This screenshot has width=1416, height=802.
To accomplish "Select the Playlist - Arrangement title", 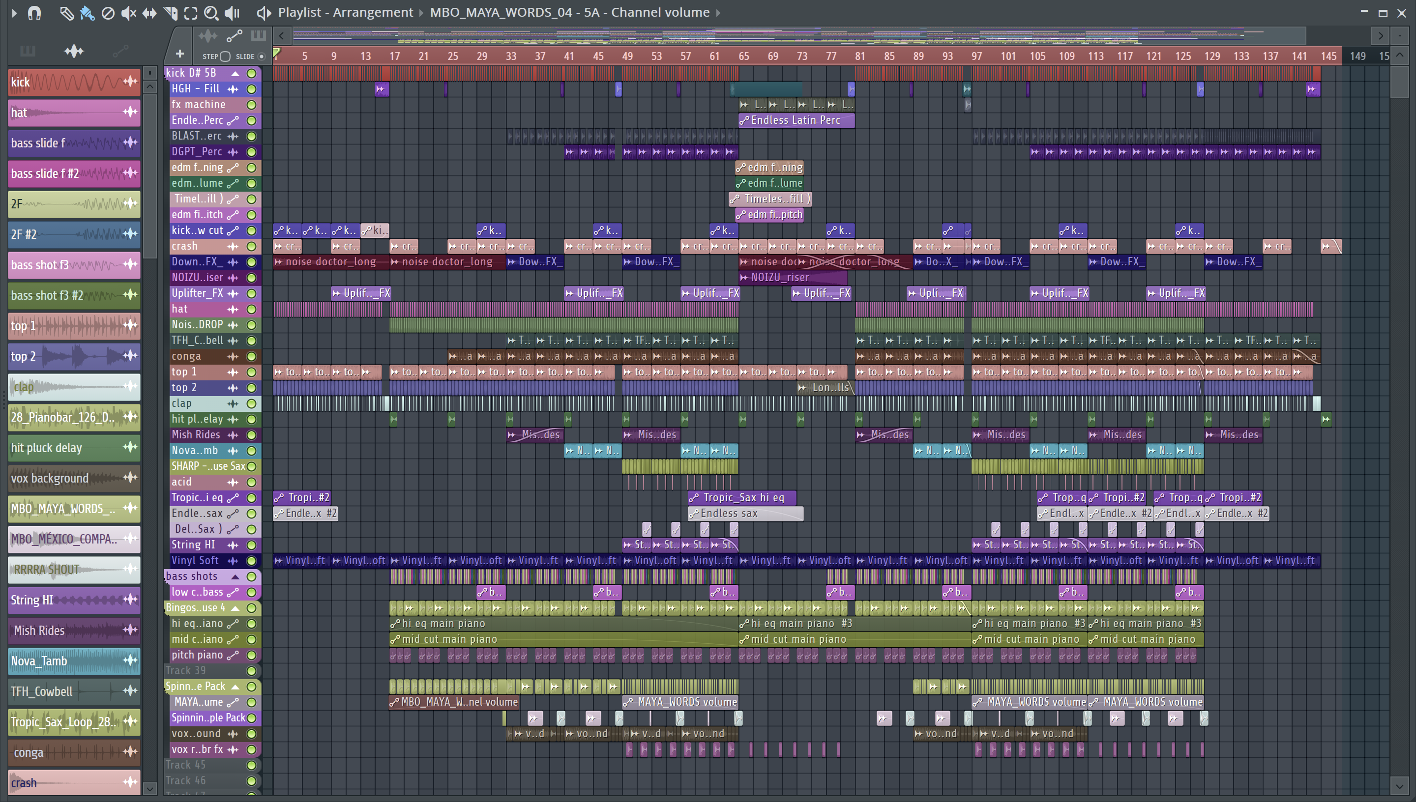I will click(346, 12).
